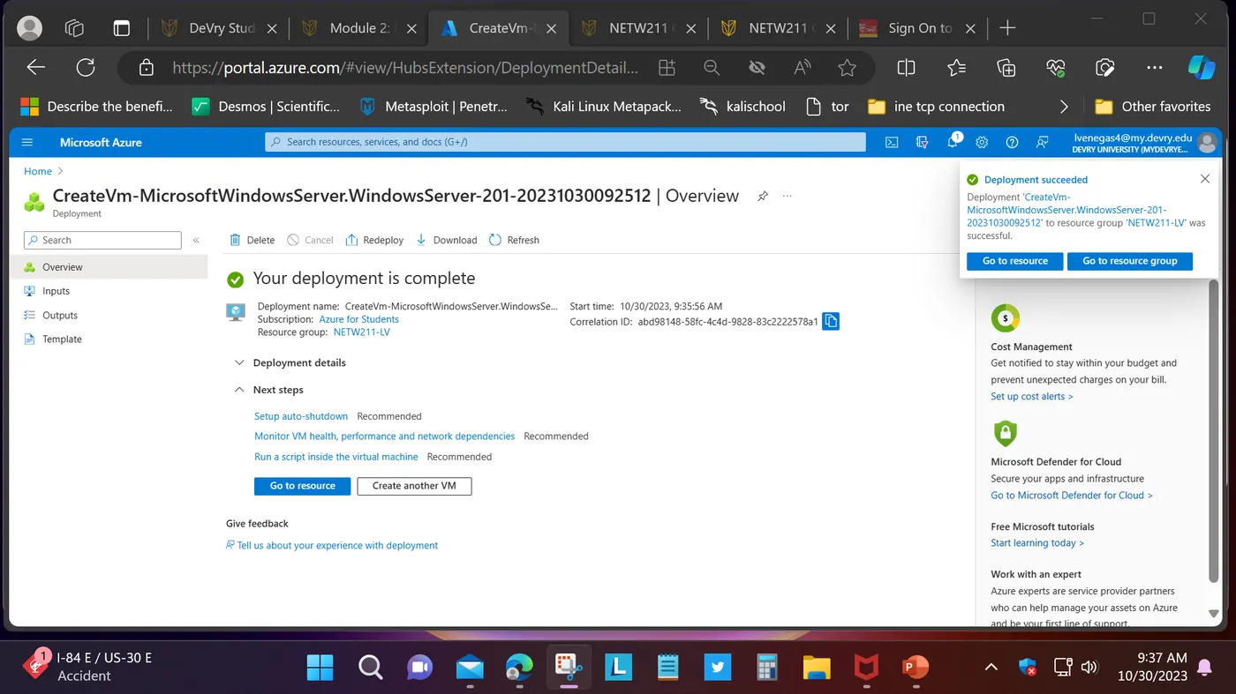Close the Deployment succeeded notification
This screenshot has height=694, width=1236.
[x=1205, y=179]
